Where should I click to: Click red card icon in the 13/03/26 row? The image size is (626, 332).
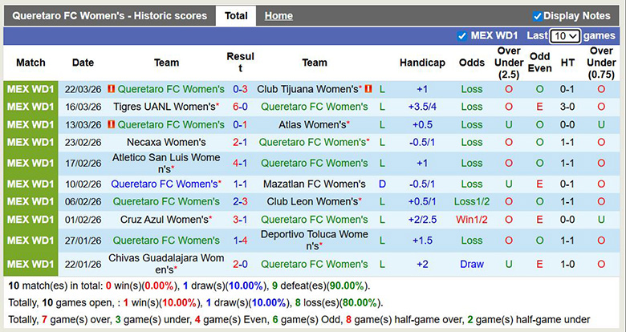tap(112, 124)
